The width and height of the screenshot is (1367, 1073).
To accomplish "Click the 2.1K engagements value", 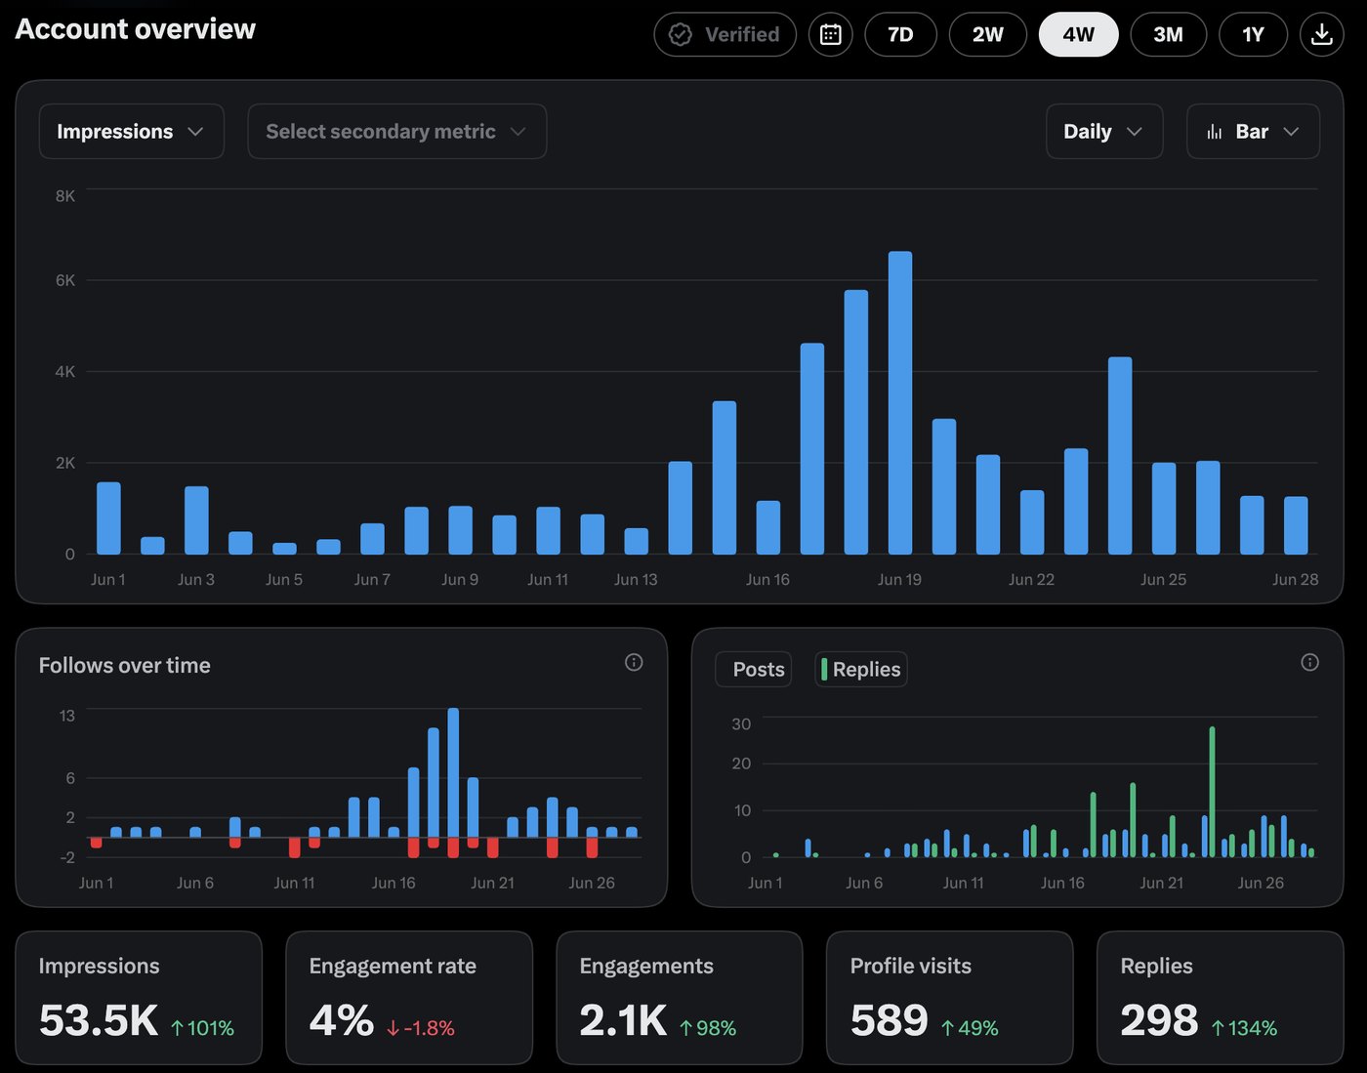I will click(x=623, y=1020).
